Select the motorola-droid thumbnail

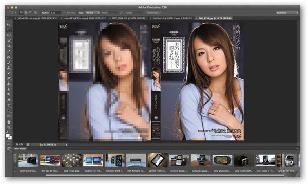point(114,160)
